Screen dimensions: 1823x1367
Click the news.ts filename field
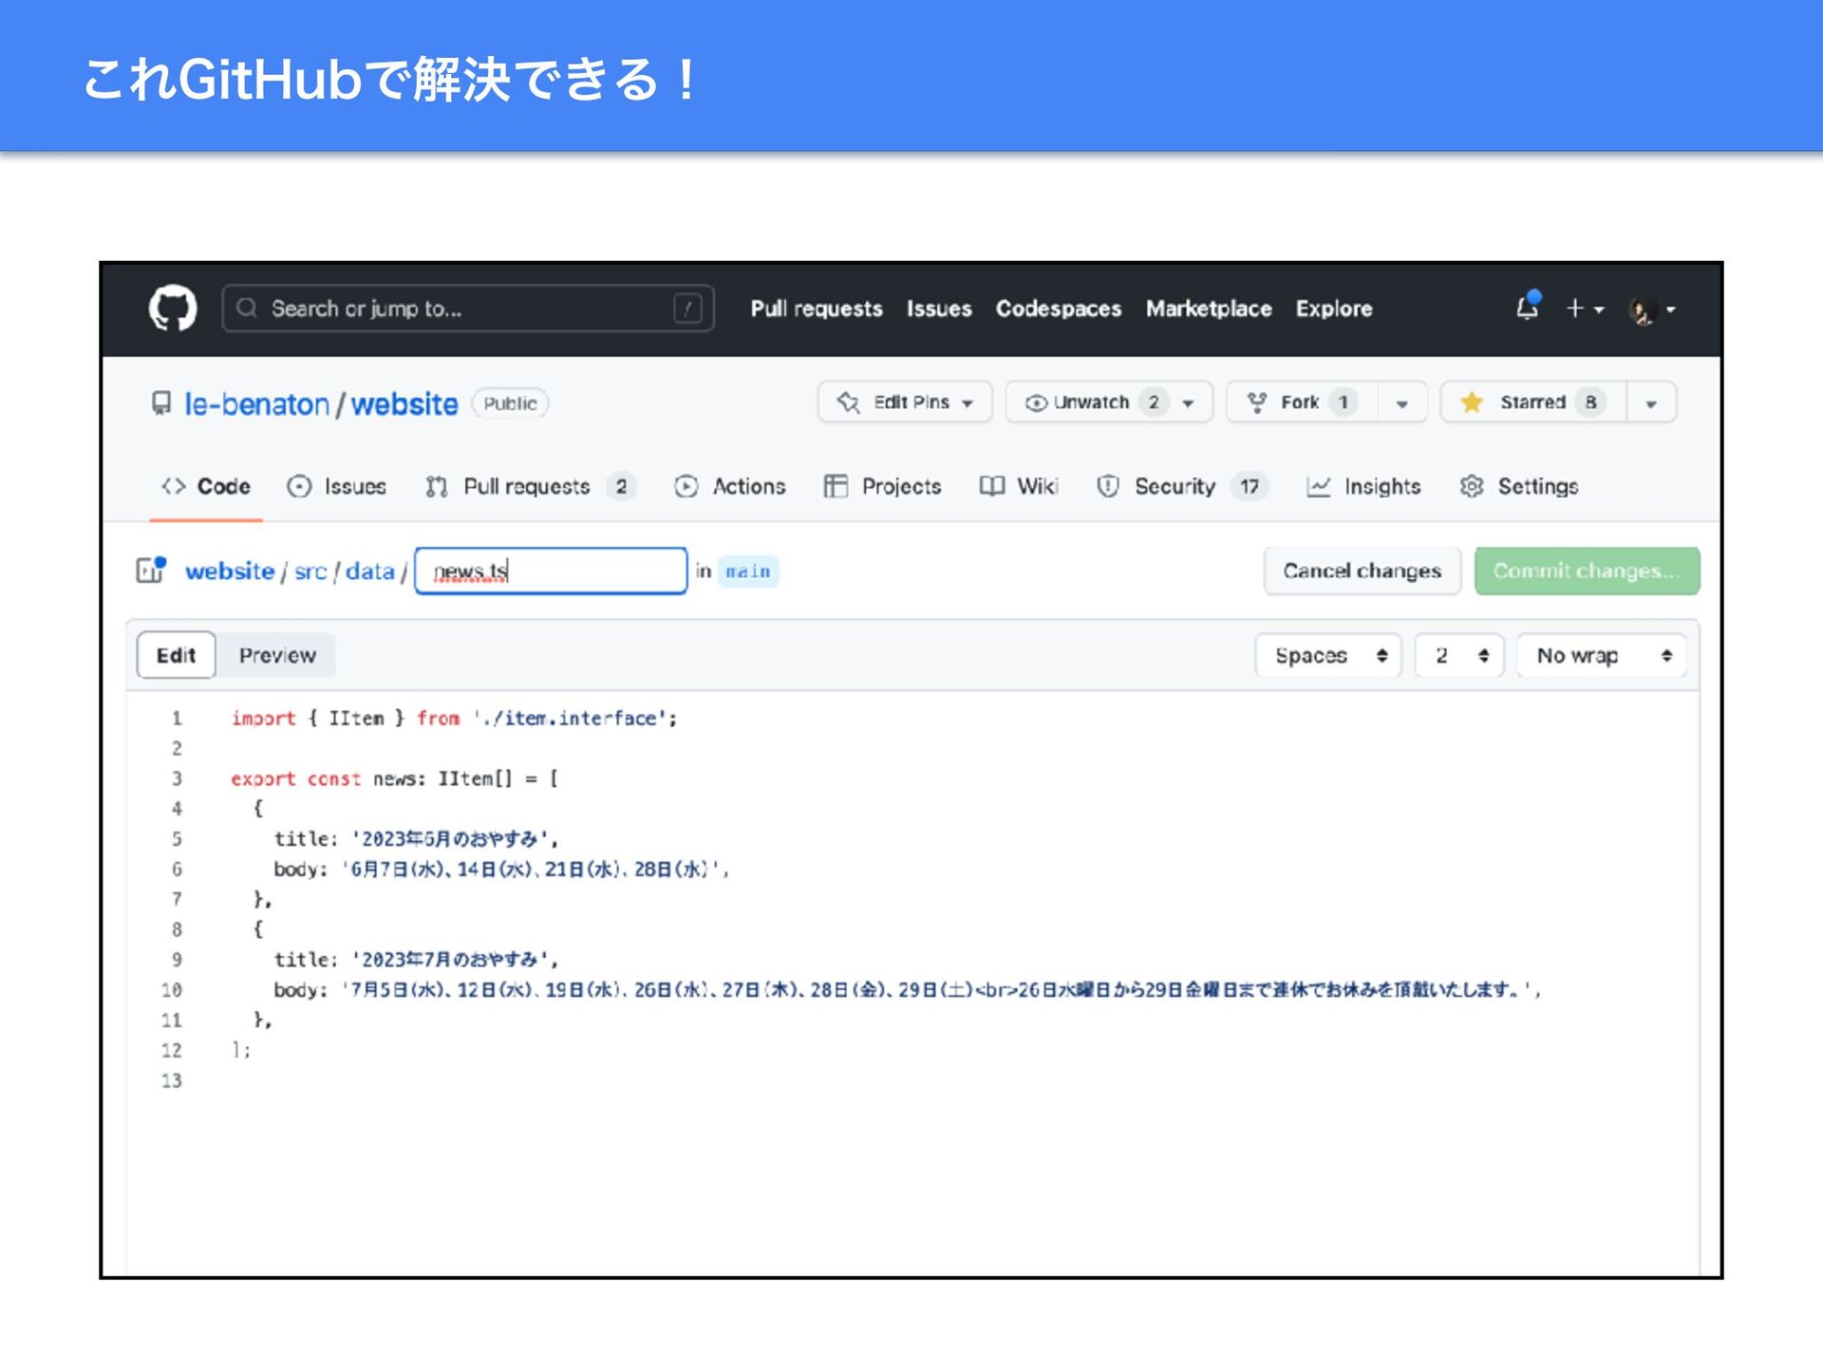551,571
